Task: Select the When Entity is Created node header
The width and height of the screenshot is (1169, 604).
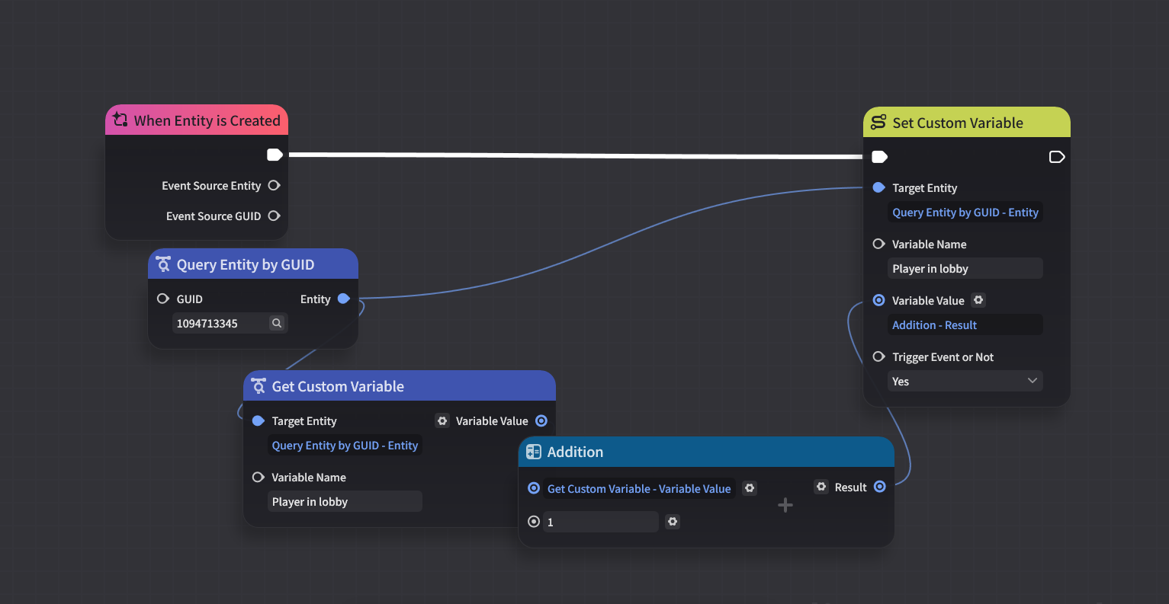Action: tap(197, 120)
